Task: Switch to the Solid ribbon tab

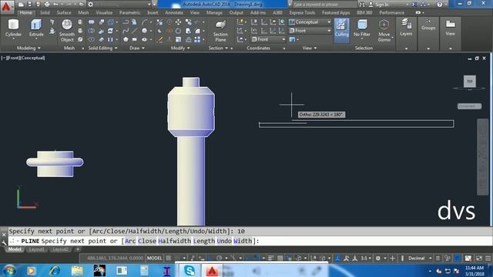Action: (45, 12)
